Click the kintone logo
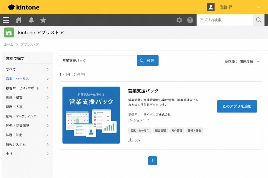 point(24,7)
